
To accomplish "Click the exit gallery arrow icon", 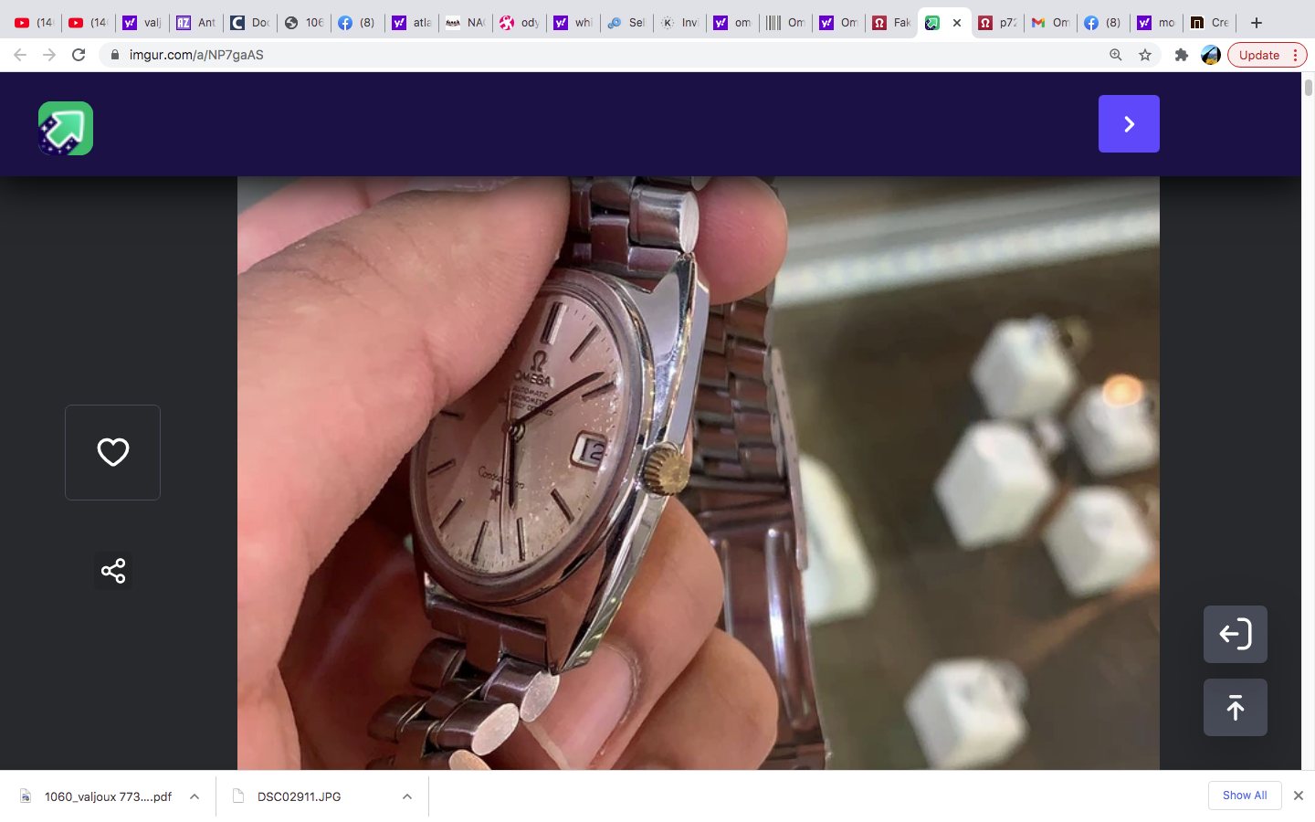I will pyautogui.click(x=1235, y=634).
